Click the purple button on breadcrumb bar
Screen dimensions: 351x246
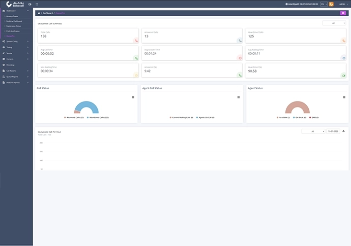(343, 13)
